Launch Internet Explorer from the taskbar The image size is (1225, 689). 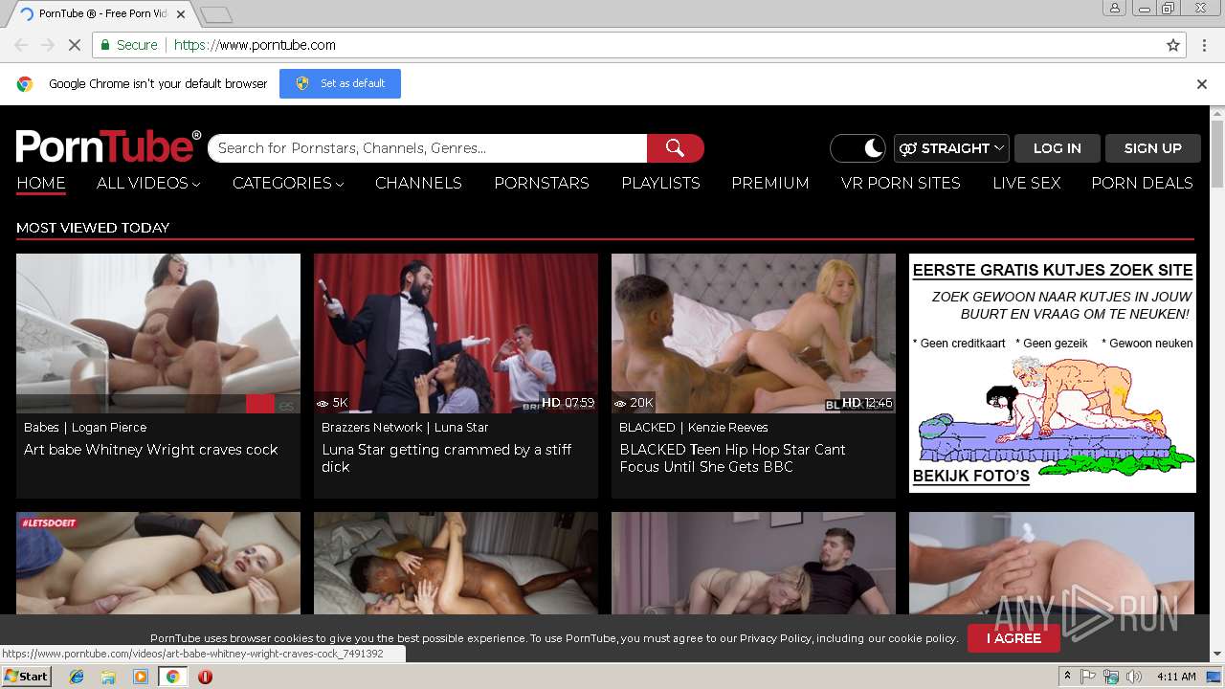77,677
